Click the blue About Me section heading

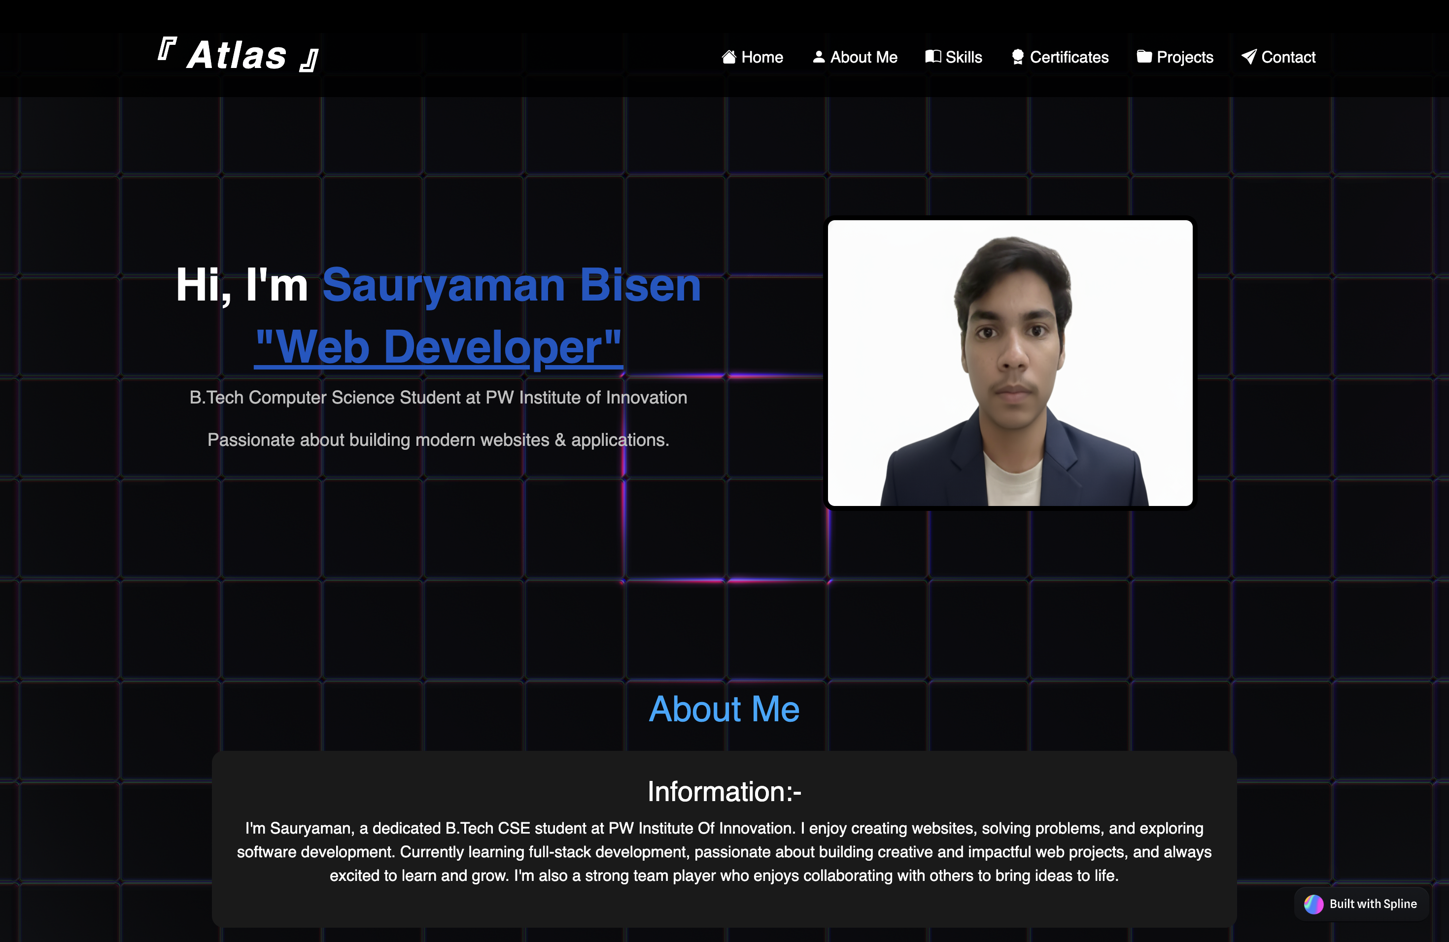(x=724, y=709)
